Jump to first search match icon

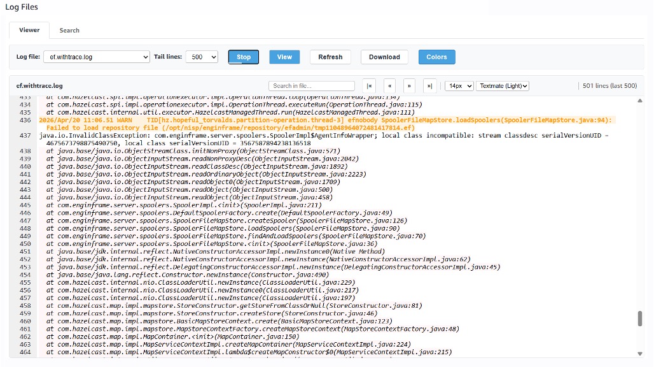tap(370, 86)
